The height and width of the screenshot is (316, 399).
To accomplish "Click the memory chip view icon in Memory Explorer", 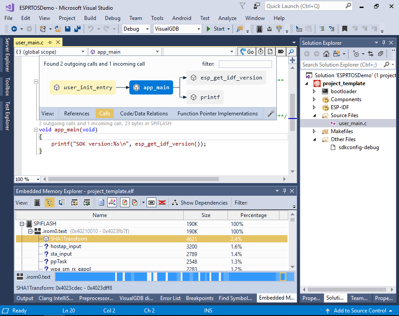I will pos(37,203).
